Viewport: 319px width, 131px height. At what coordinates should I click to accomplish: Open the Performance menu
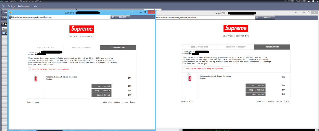(x=24, y=6)
